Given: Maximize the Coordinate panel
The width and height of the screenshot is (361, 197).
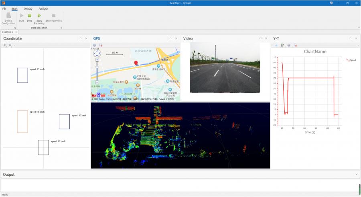Looking at the screenshot, I should [x=81, y=38].
